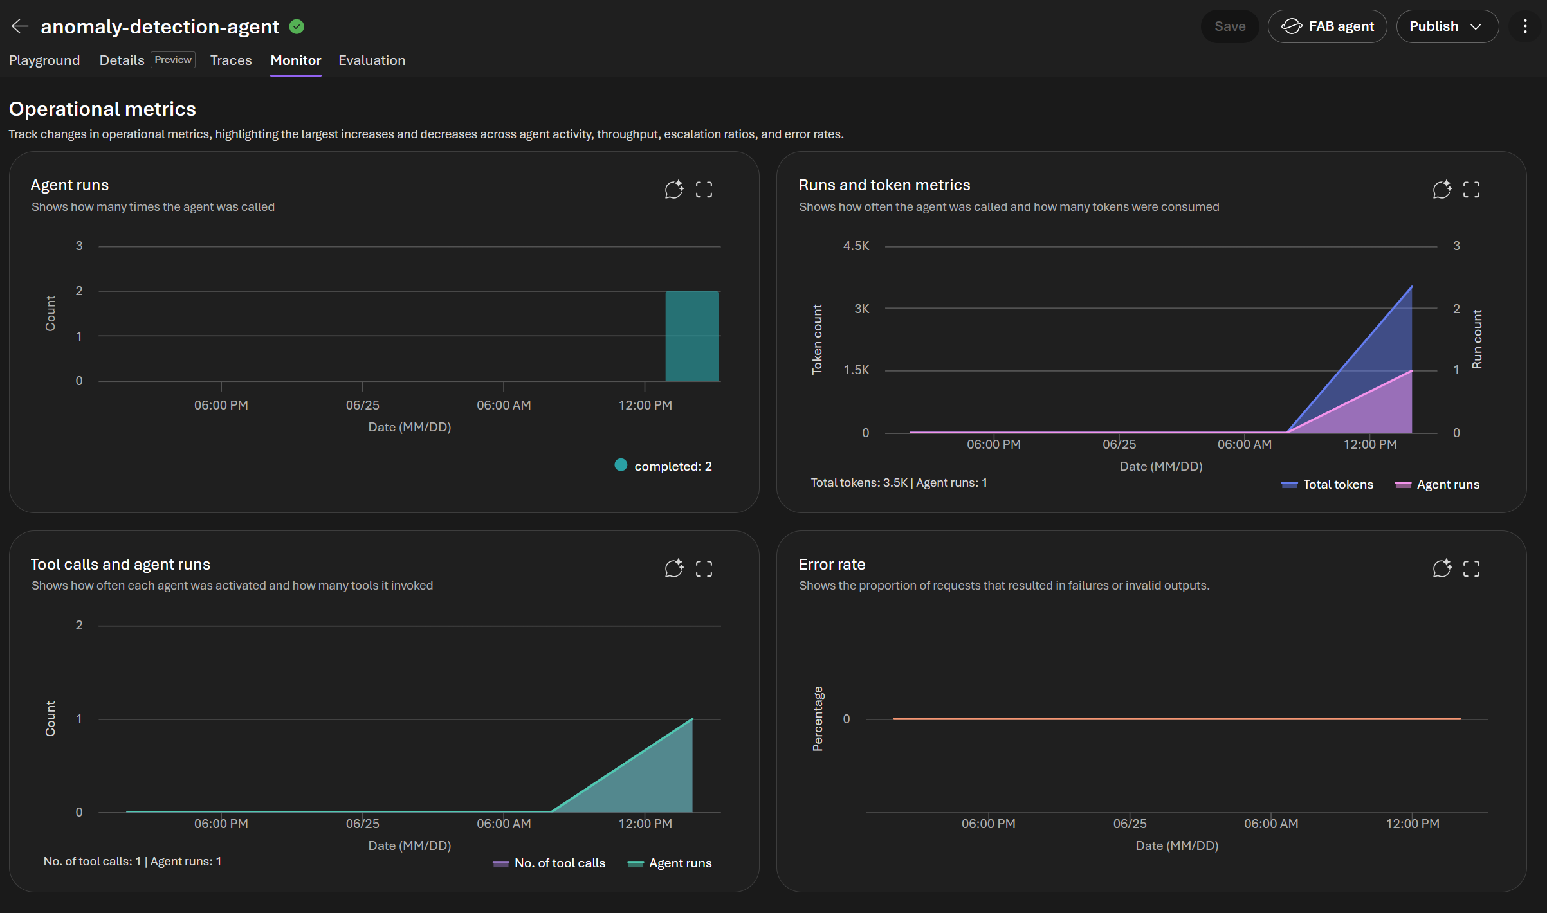Switch to the Traces tab
1547x913 pixels.
(x=231, y=60)
